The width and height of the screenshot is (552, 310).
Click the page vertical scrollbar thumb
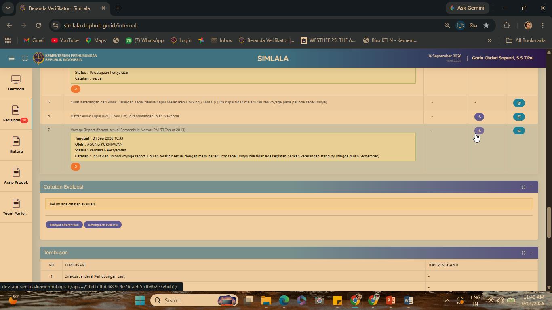[x=548, y=222]
